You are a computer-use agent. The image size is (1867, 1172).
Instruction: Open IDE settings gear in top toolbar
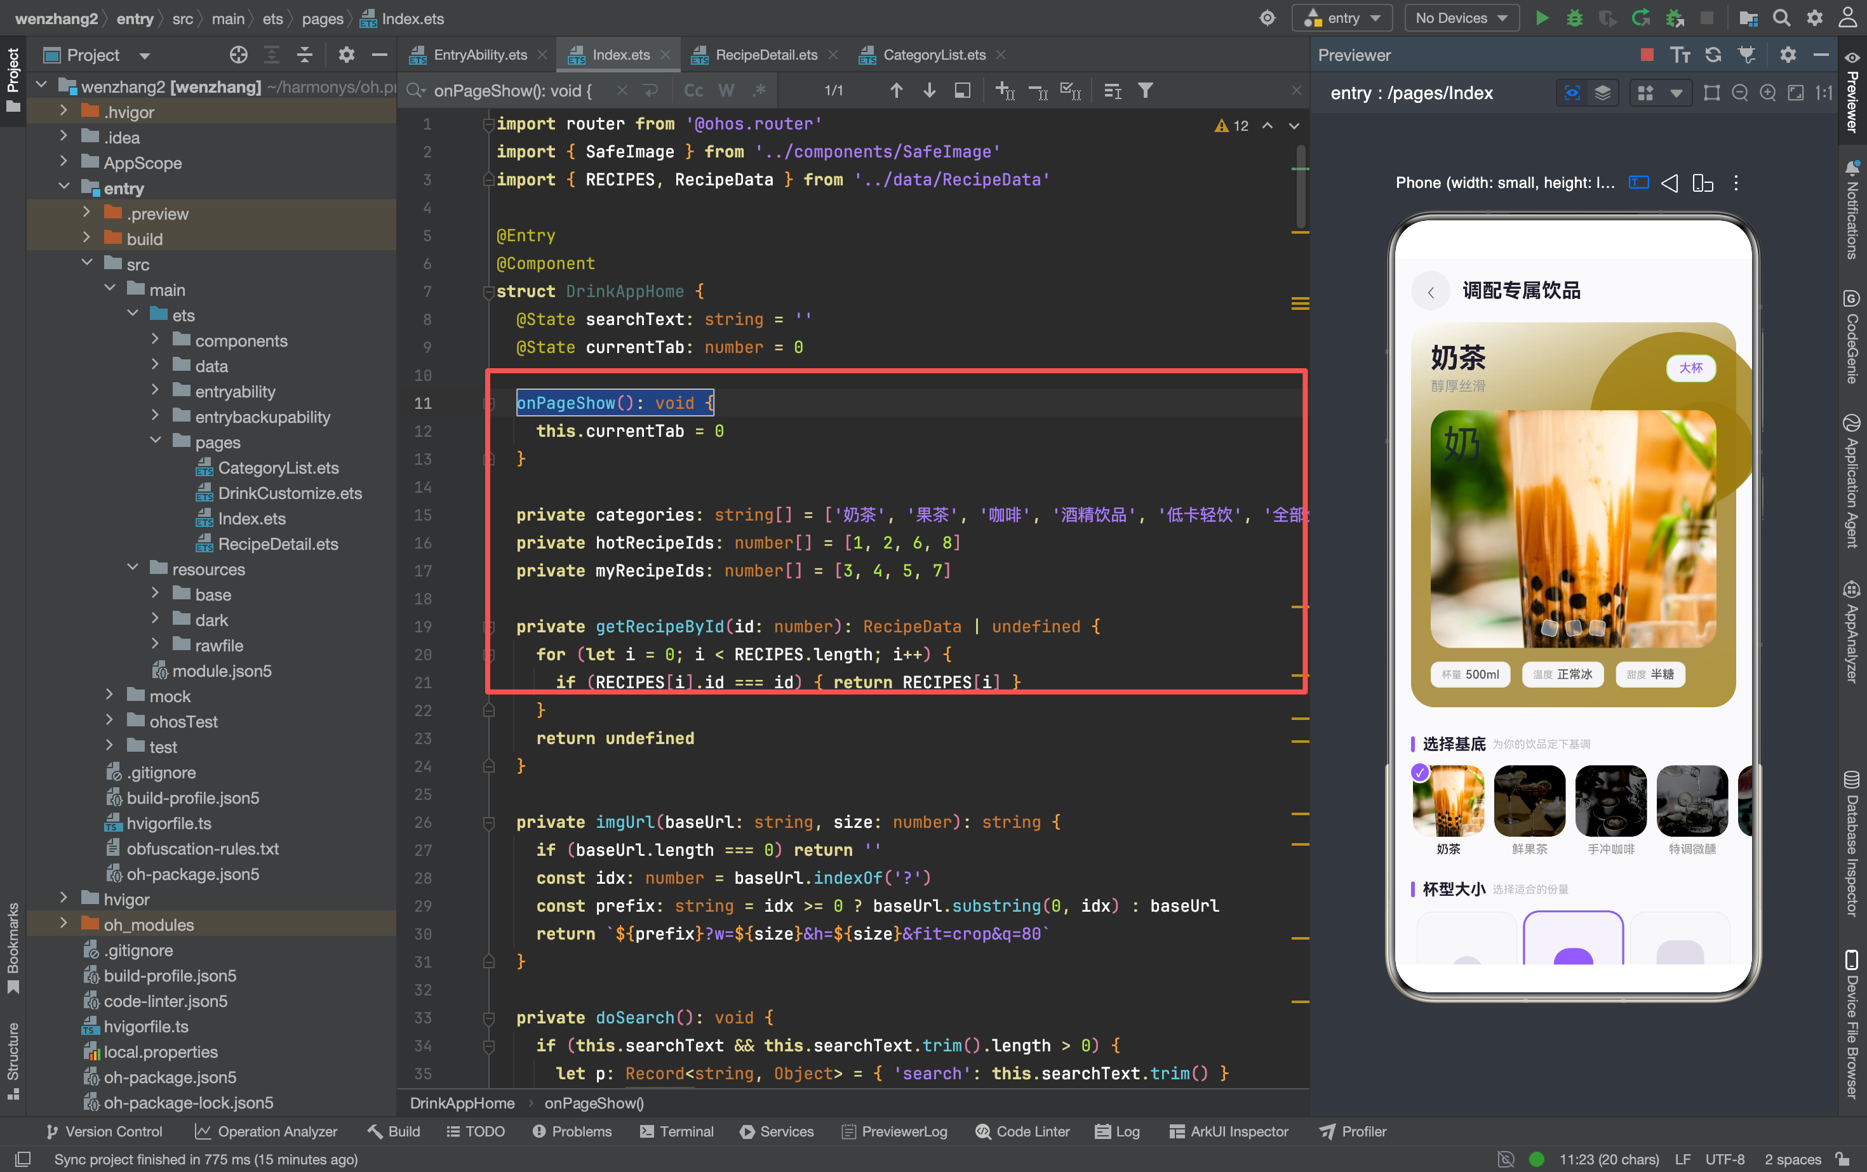point(1815,18)
